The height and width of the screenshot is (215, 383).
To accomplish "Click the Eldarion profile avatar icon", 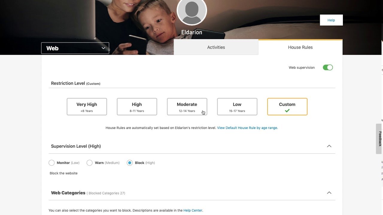I will 192,11.
